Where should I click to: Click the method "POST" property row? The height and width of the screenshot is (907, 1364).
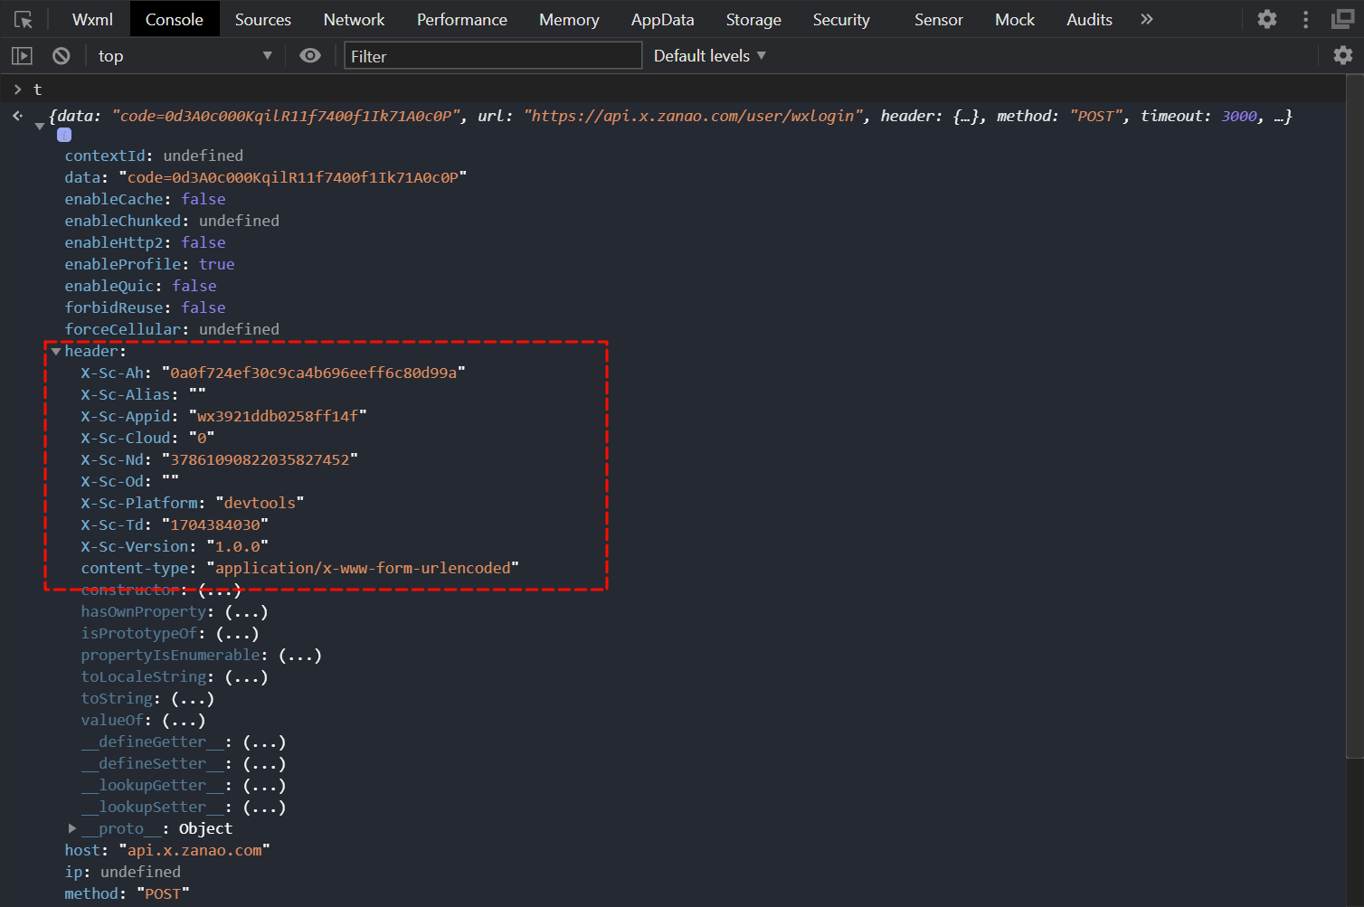pyautogui.click(x=128, y=893)
